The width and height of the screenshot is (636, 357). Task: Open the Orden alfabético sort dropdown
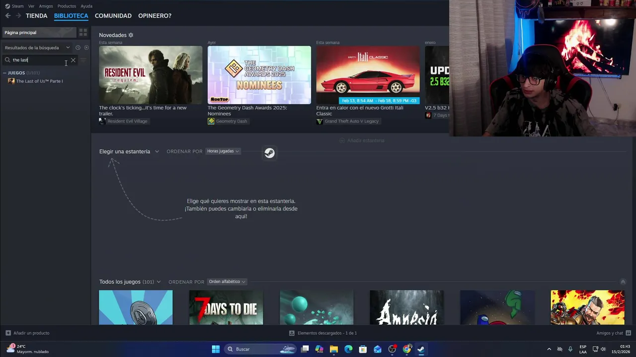point(227,282)
